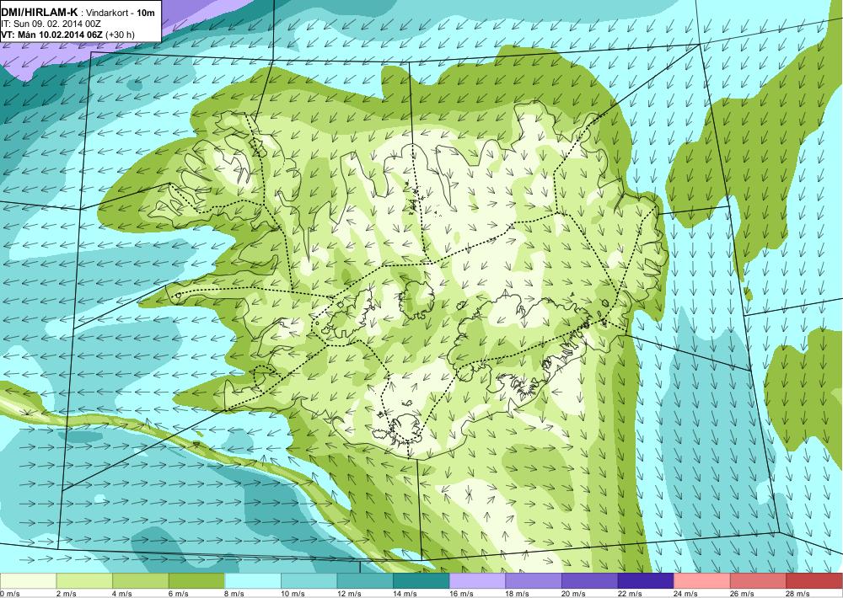This screenshot has height=598, width=843.
Task: Click the '18 m/s' legend label
Action: (x=518, y=594)
